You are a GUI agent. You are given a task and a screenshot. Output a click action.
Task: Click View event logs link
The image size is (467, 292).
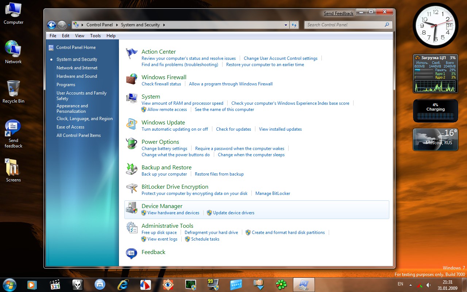click(x=162, y=239)
